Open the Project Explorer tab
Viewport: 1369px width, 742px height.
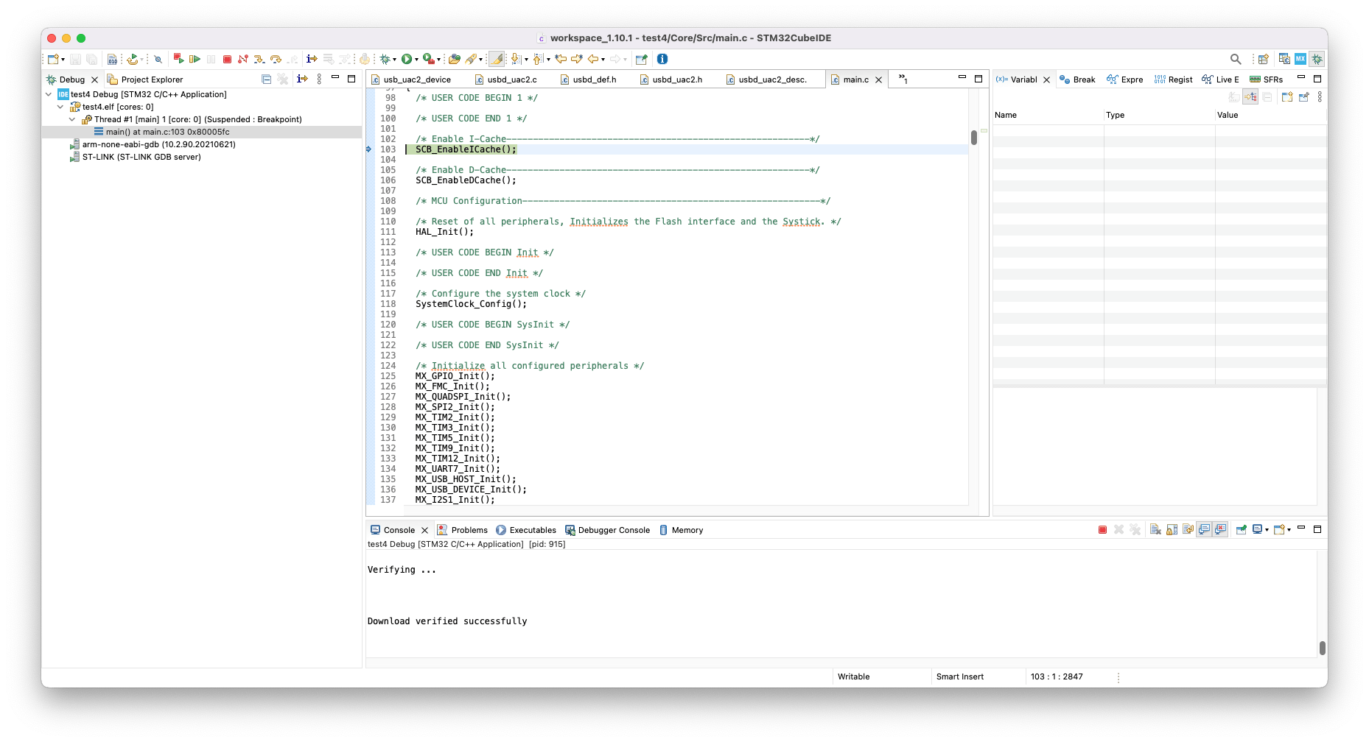click(145, 79)
